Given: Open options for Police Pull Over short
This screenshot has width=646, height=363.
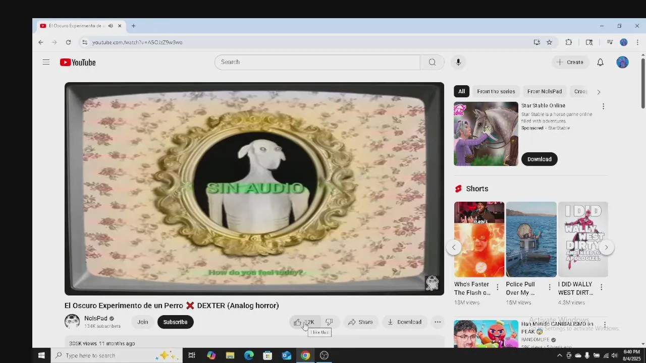Looking at the screenshot, I should (550, 287).
